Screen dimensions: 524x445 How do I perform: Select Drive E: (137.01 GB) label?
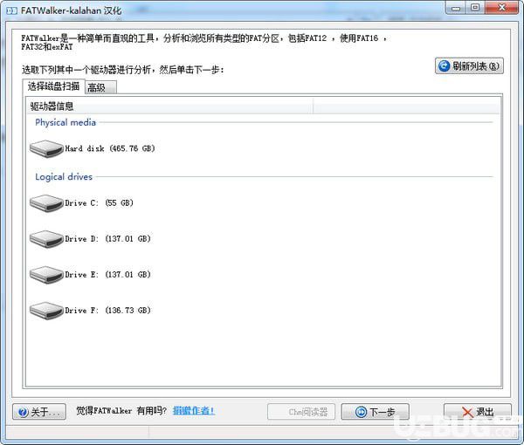tap(107, 274)
